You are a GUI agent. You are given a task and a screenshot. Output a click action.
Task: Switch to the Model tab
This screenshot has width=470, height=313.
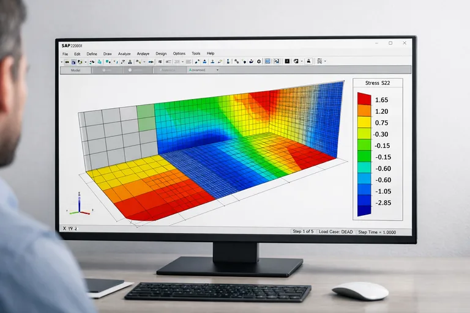pyautogui.click(x=76, y=70)
